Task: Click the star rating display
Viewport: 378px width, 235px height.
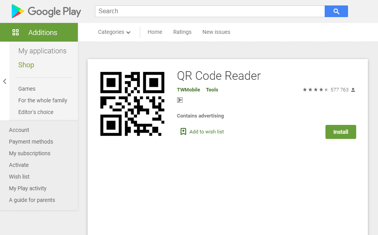Action: (316, 89)
